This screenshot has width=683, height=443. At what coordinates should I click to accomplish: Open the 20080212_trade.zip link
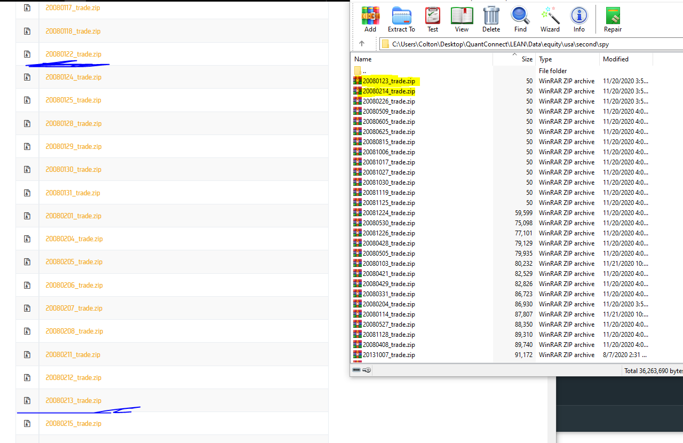pyautogui.click(x=73, y=377)
